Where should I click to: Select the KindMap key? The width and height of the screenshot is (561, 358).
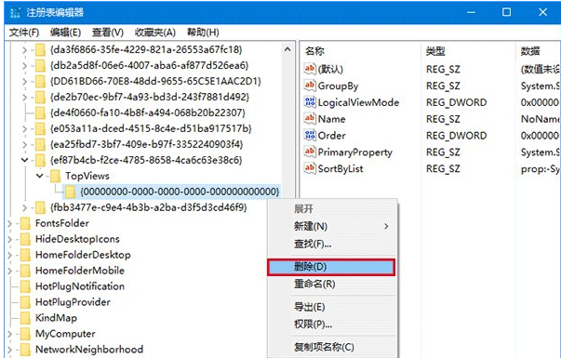[56, 318]
